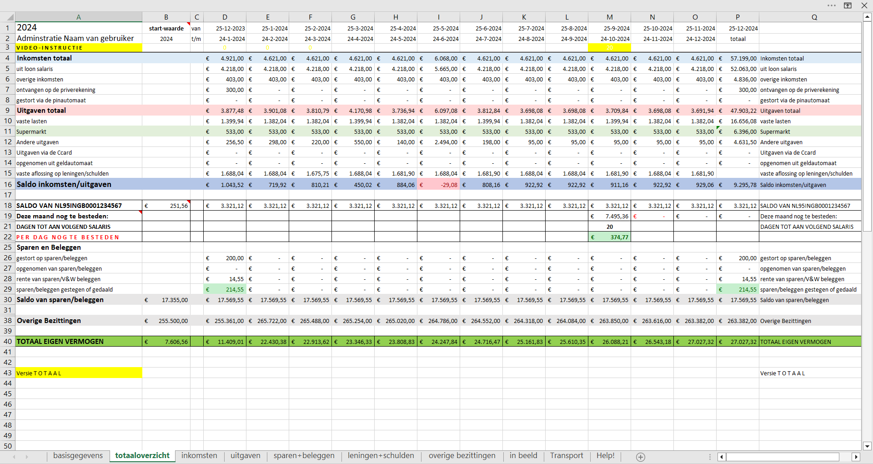Click horizontal scrollbar right arrow

[x=856, y=457]
